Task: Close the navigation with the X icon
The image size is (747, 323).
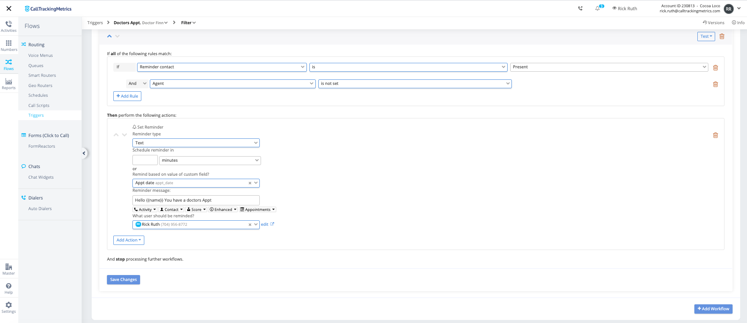Action: point(8,8)
